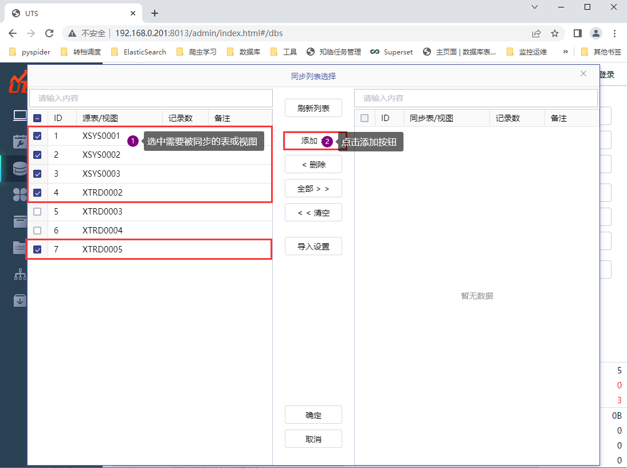Click the < 删除 button
This screenshot has width=627, height=468.
(313, 165)
